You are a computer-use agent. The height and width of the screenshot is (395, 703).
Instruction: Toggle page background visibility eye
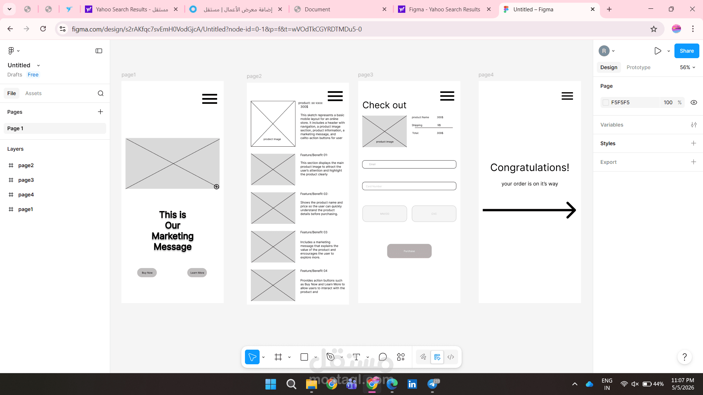(693, 102)
